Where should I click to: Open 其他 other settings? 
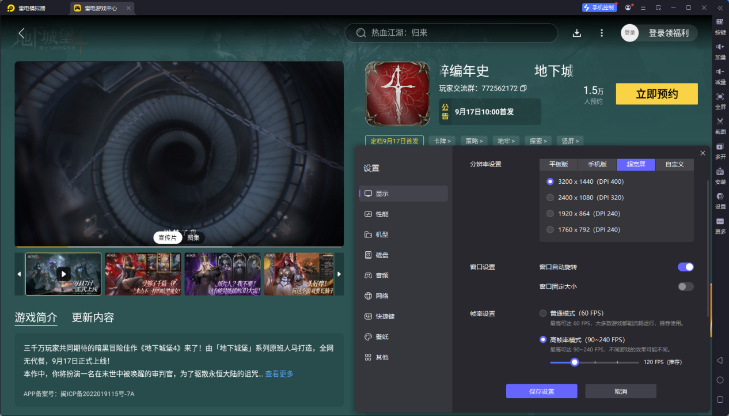(x=403, y=357)
